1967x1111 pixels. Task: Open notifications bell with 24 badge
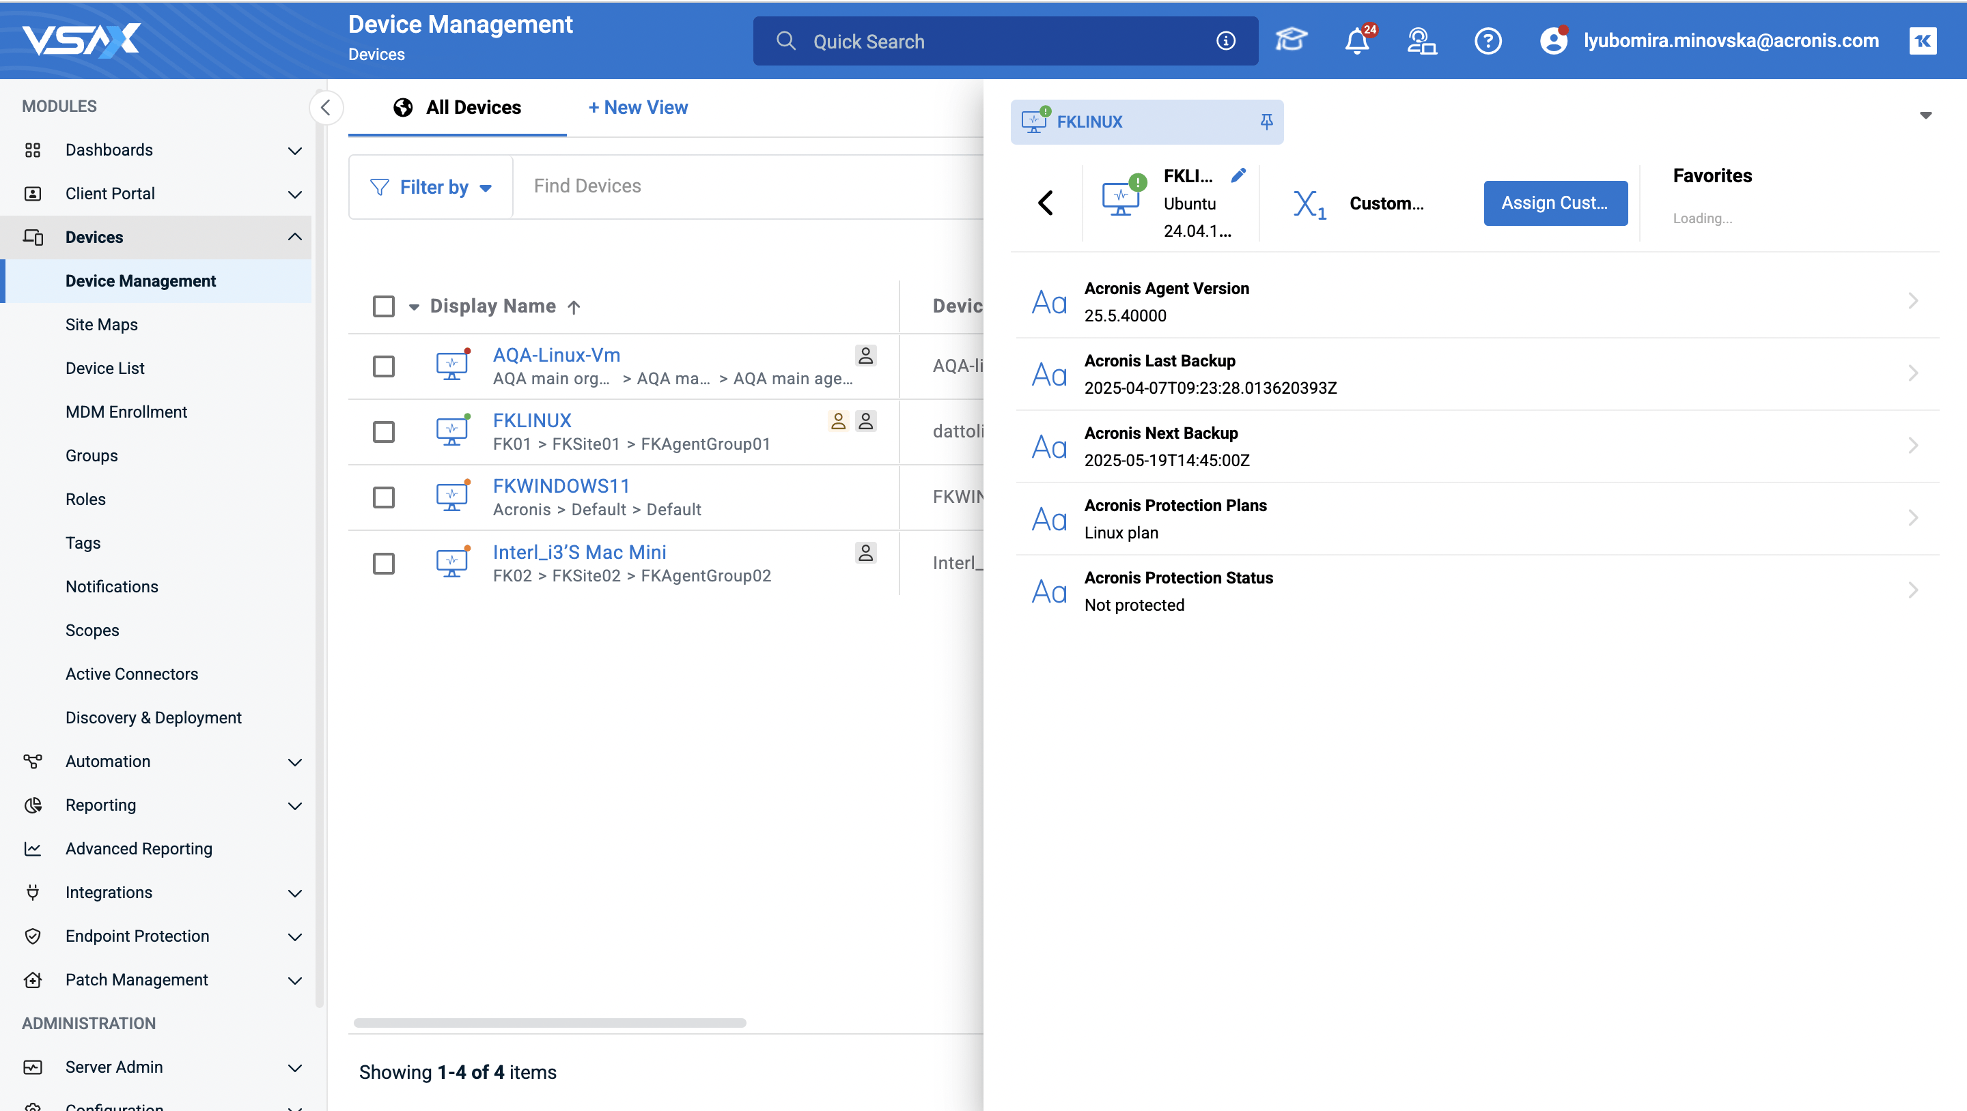(x=1358, y=40)
